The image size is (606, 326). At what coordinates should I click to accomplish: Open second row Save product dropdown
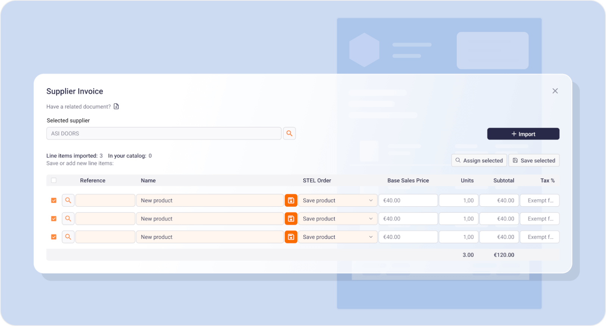click(337, 218)
